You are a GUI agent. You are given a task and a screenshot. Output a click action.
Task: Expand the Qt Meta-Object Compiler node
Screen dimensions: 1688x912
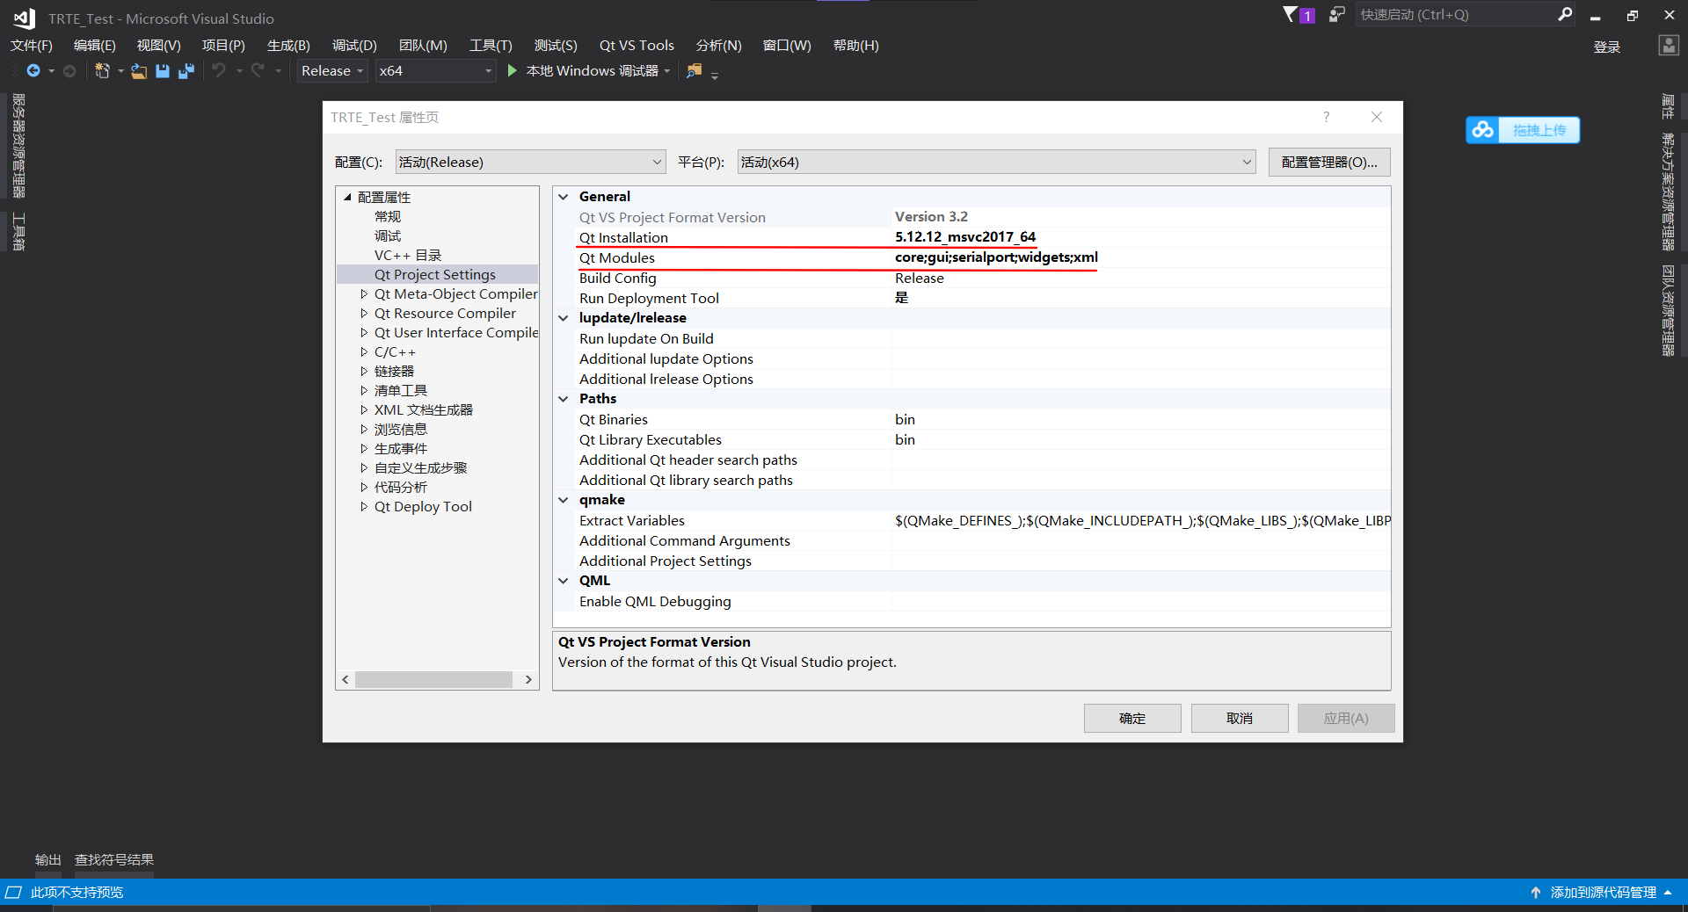pos(364,294)
